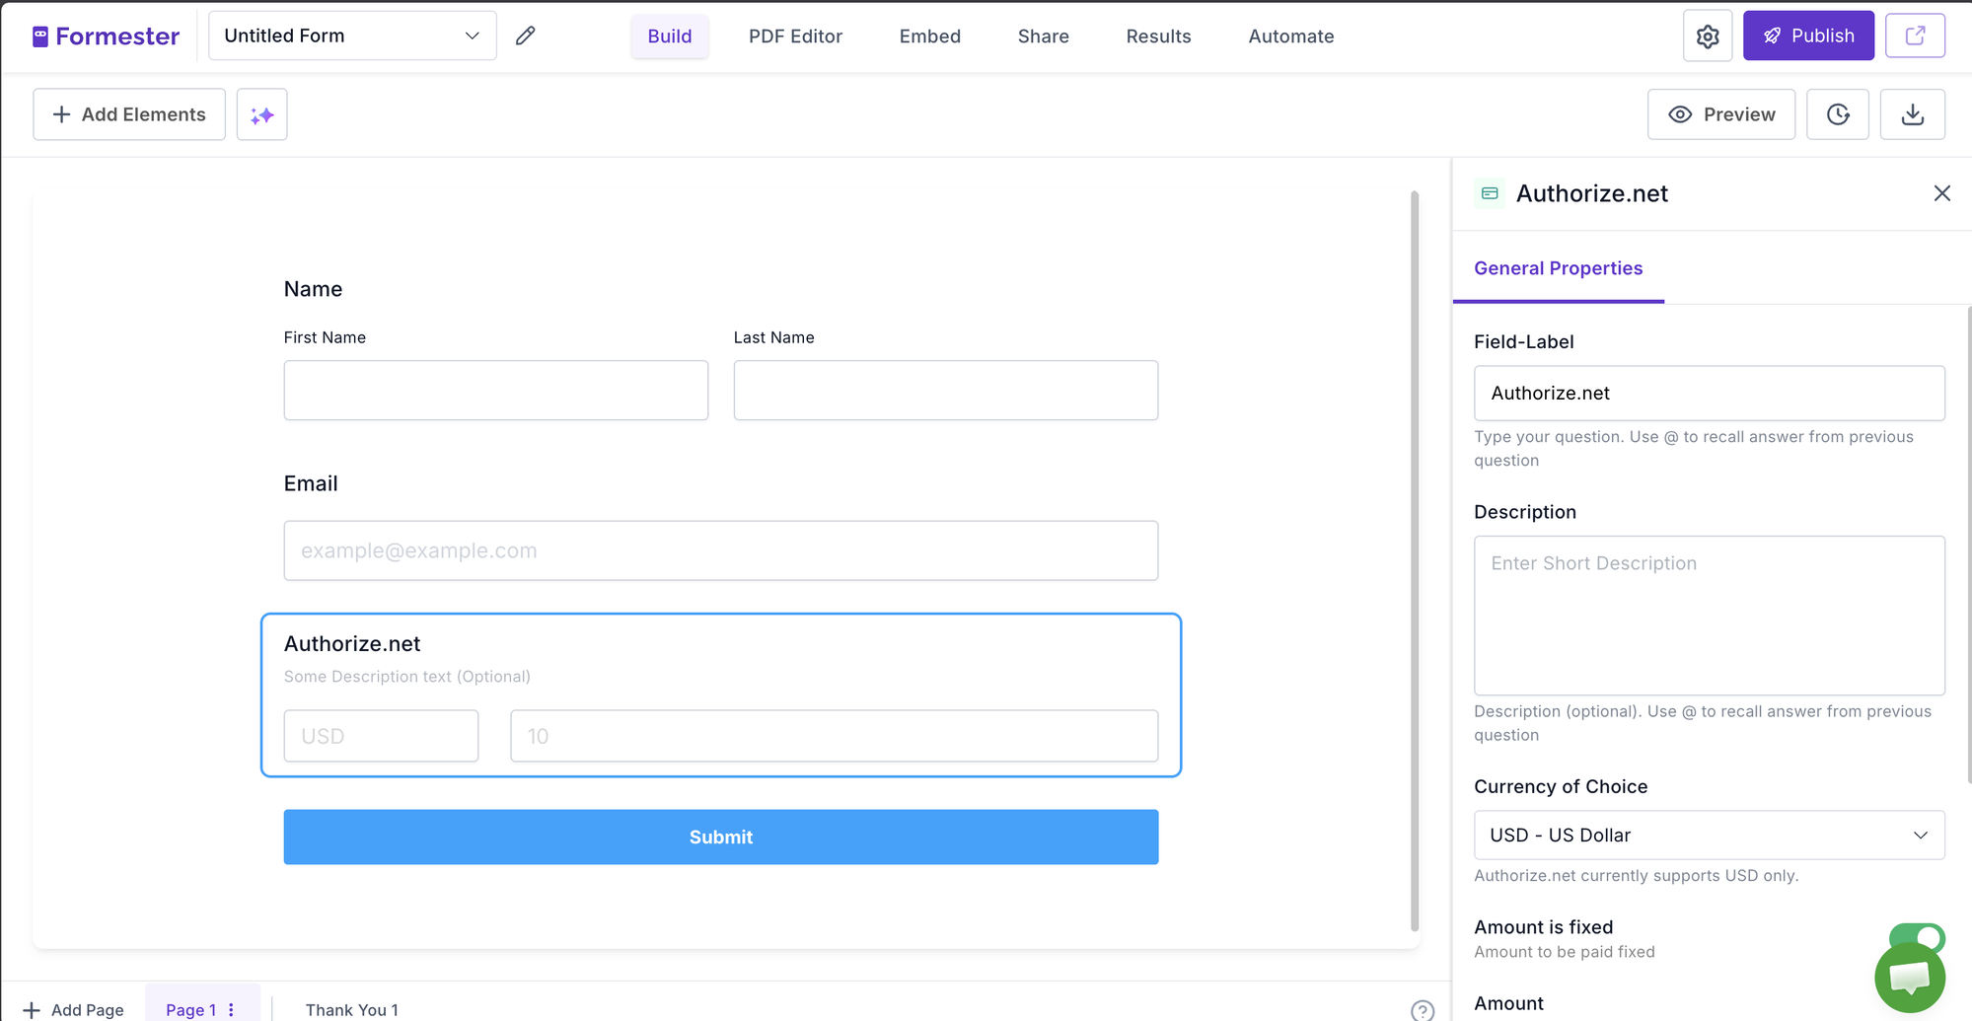Toggle the Amount is fixed switch

1916,937
